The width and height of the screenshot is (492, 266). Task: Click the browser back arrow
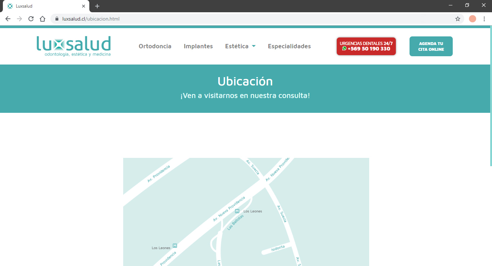tap(8, 19)
